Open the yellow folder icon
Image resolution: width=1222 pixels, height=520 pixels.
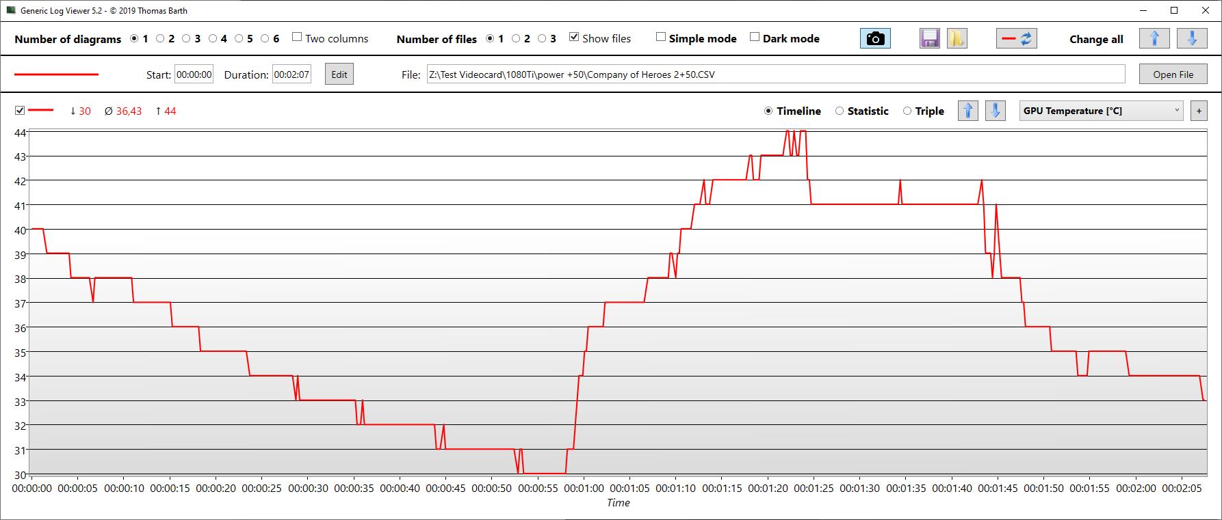click(957, 39)
